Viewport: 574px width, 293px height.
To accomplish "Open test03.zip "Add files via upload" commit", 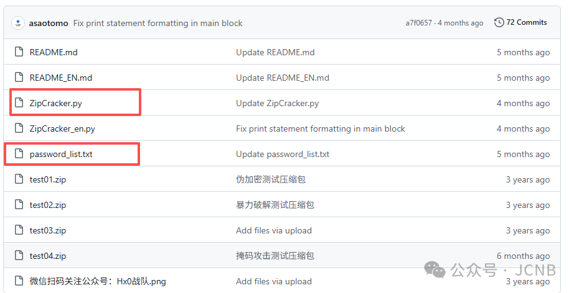I will pos(273,230).
